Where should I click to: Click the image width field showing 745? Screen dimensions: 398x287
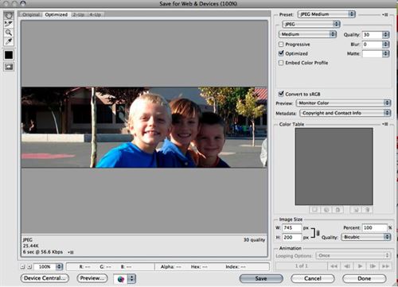(292, 228)
